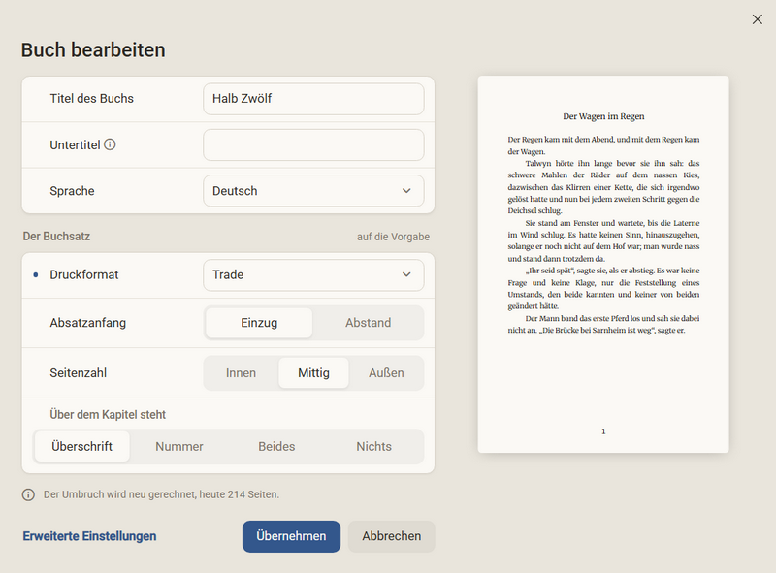The width and height of the screenshot is (776, 573).
Task: Open Erweiterte Einstellungen
Action: [x=89, y=536]
